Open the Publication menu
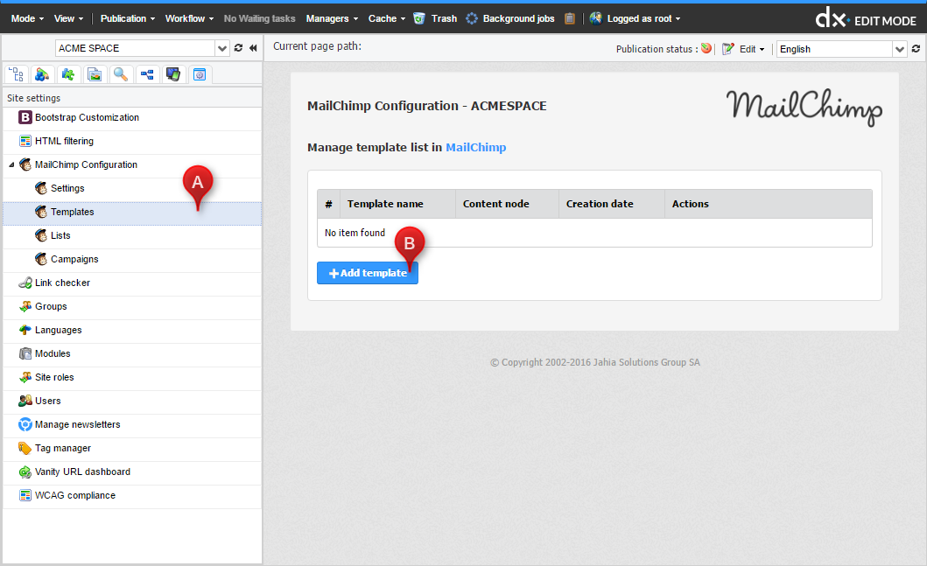This screenshot has width=927, height=566. (x=128, y=18)
